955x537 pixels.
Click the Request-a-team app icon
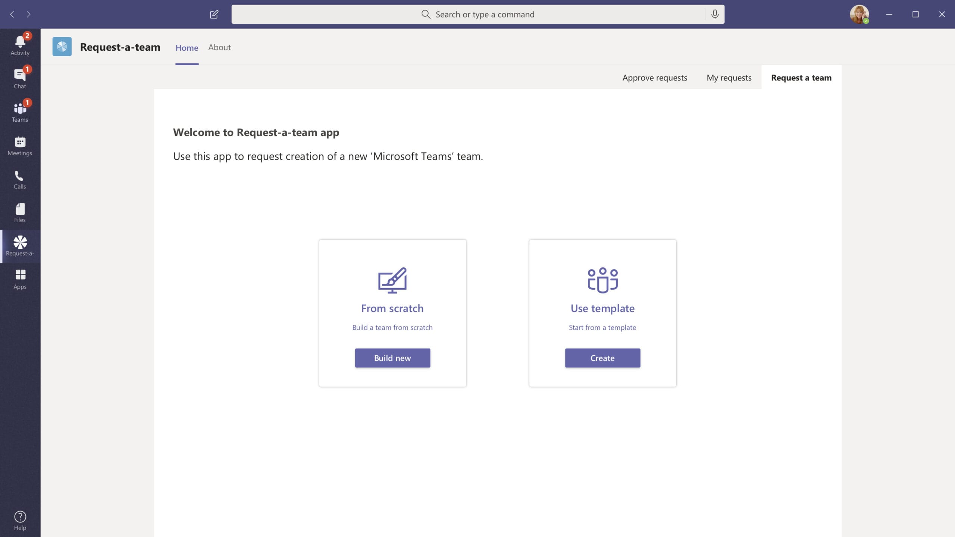(x=20, y=246)
